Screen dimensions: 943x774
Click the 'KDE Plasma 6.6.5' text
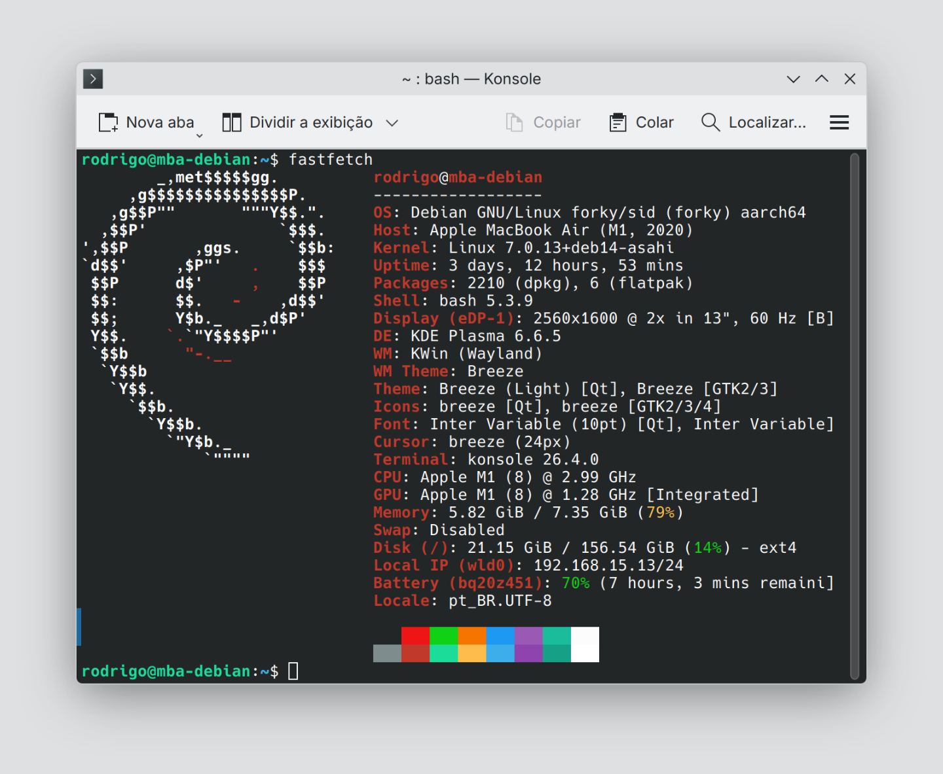(x=486, y=336)
